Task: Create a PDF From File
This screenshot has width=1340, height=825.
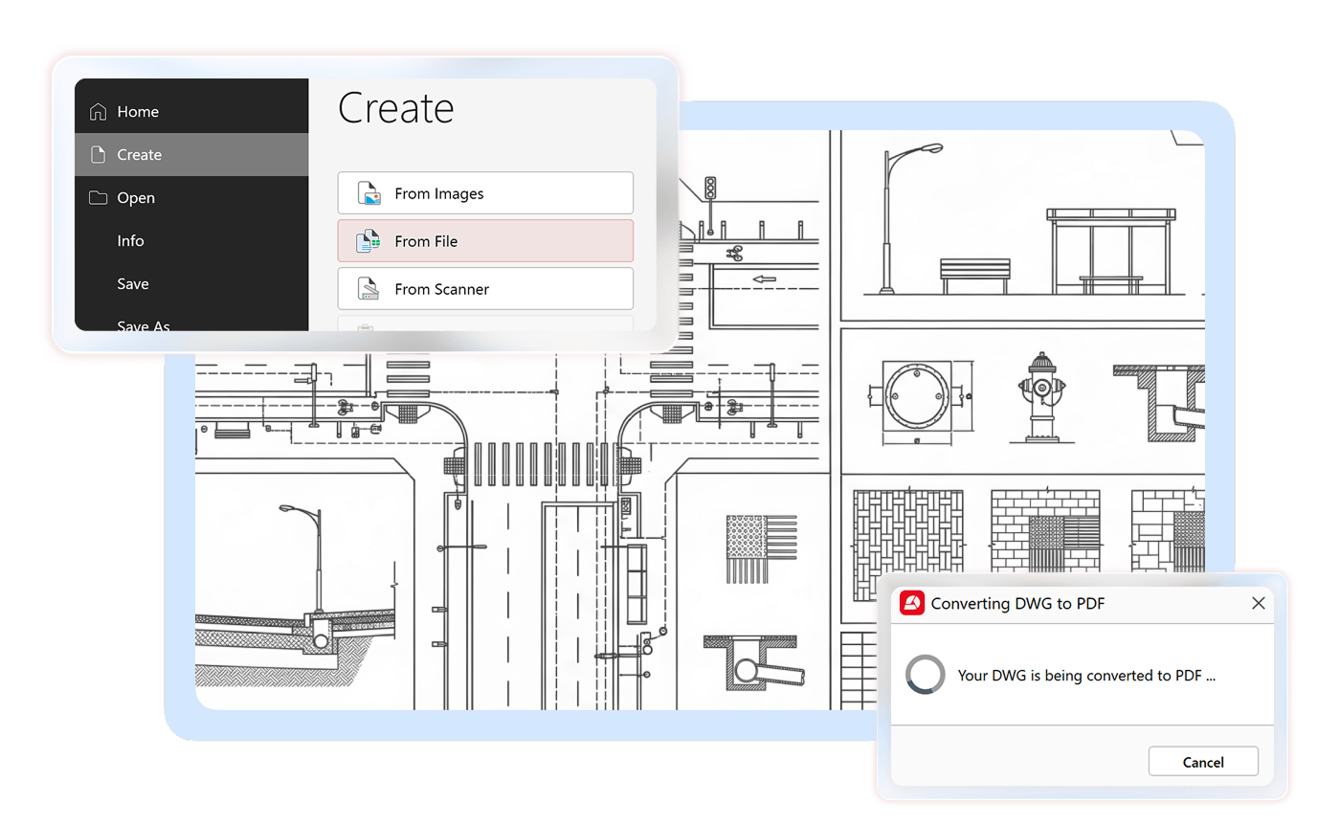Action: [485, 241]
